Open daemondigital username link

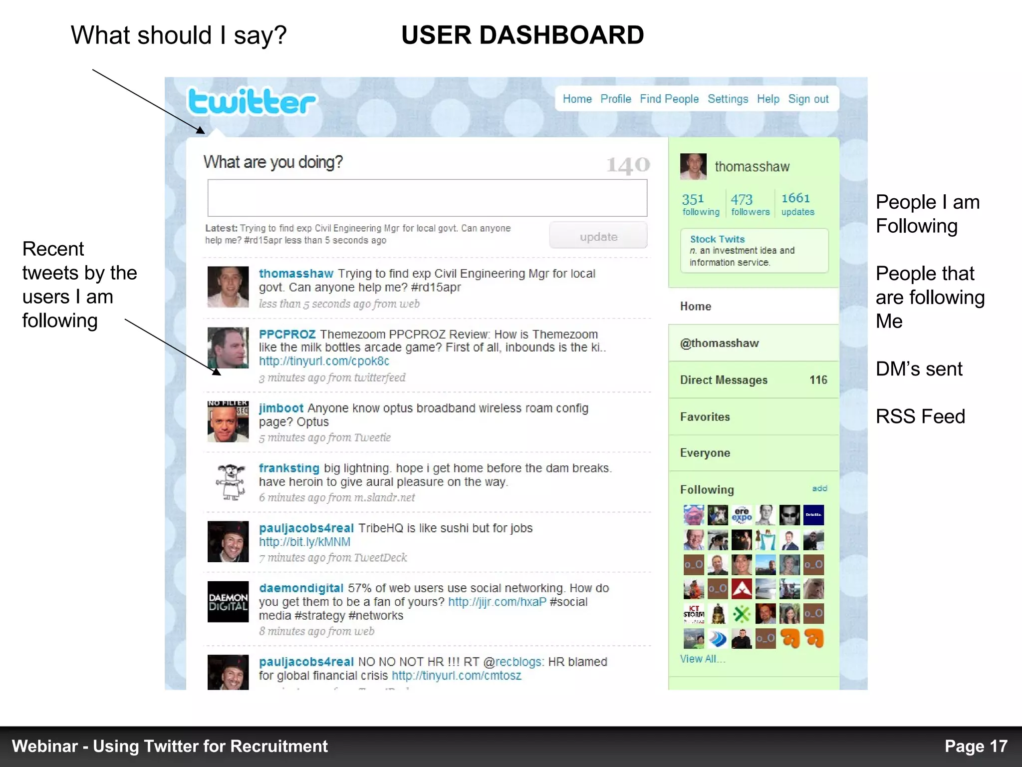tap(301, 588)
